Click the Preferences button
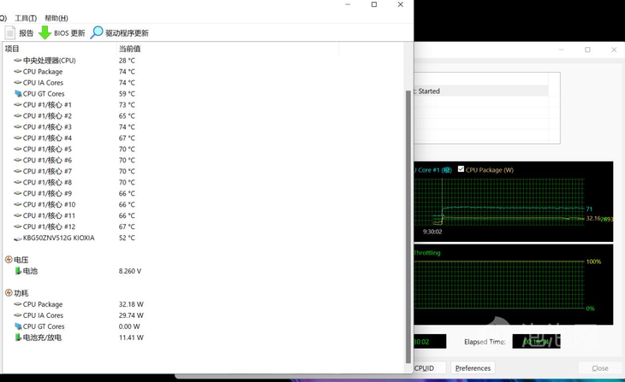Image resolution: width=625 pixels, height=382 pixels. click(x=473, y=368)
